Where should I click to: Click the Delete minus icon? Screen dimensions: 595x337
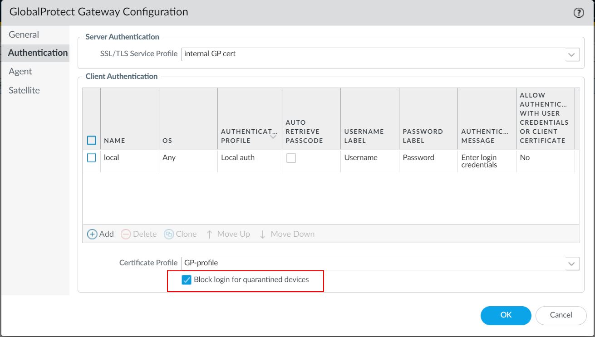click(126, 234)
